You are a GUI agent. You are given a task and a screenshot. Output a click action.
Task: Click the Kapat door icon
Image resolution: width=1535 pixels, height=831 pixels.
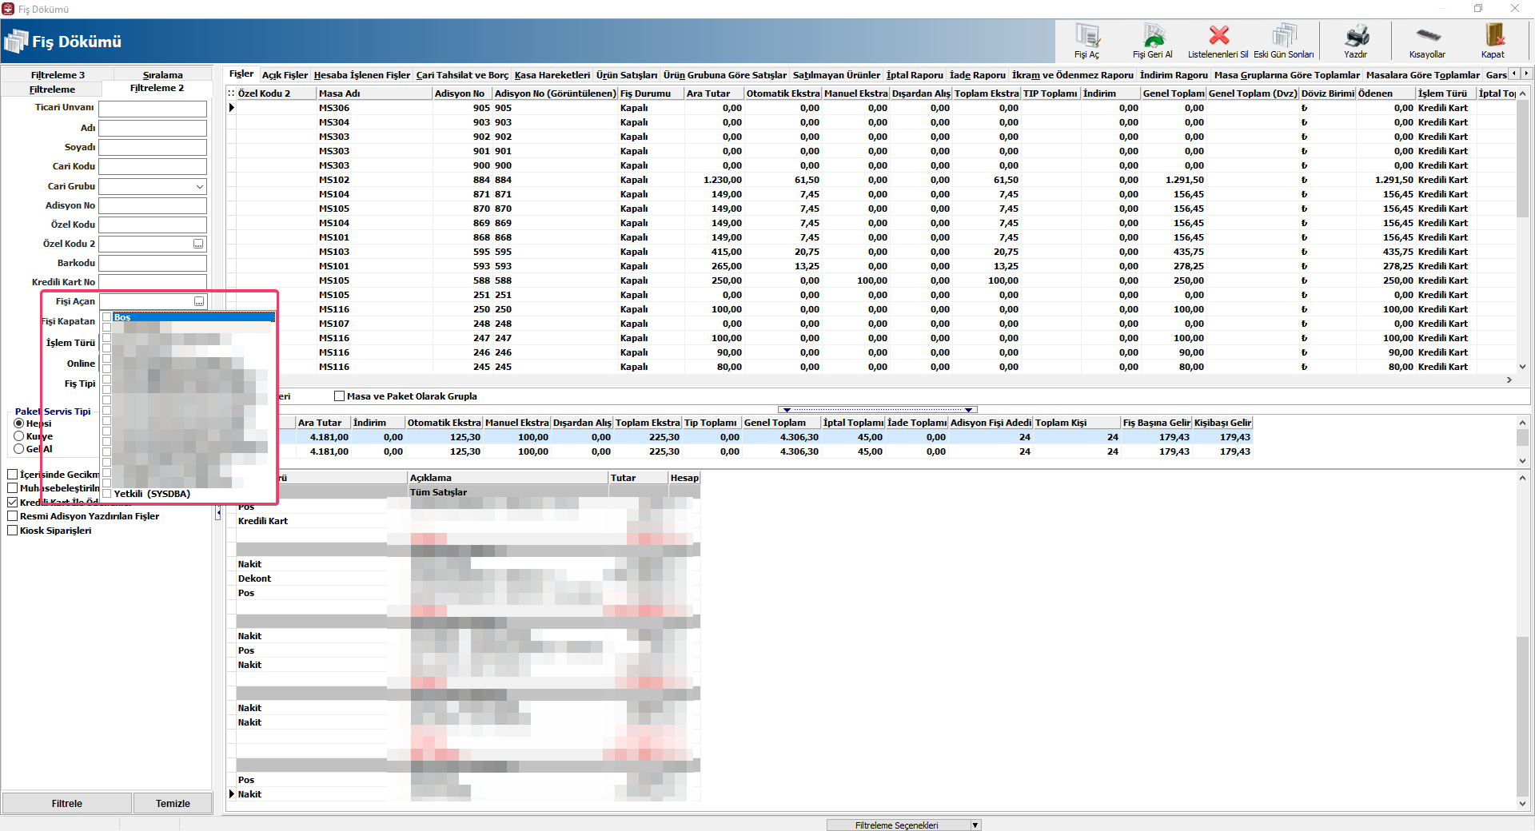pyautogui.click(x=1493, y=37)
